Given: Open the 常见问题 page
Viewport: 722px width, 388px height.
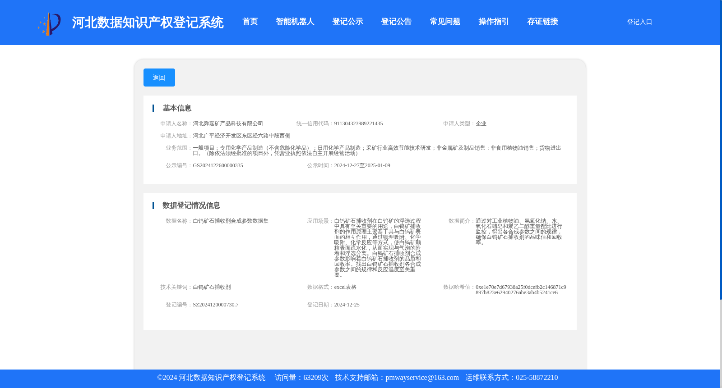Looking at the screenshot, I should (x=445, y=22).
